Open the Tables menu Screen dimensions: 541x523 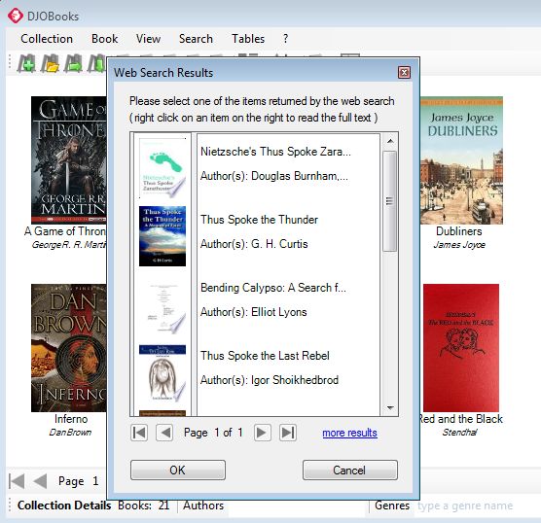(248, 39)
